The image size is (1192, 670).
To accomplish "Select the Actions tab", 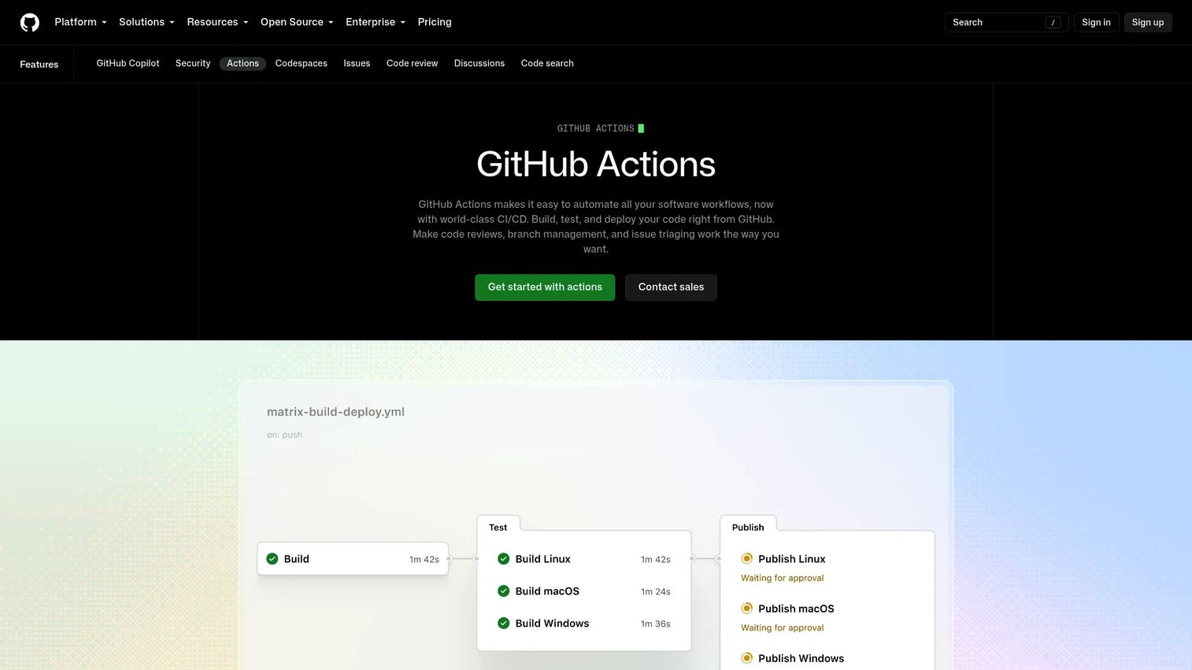I will point(242,64).
